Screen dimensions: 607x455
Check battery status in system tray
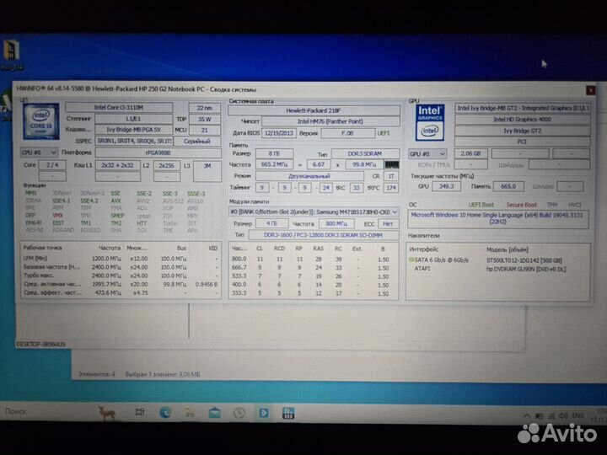[x=539, y=416]
